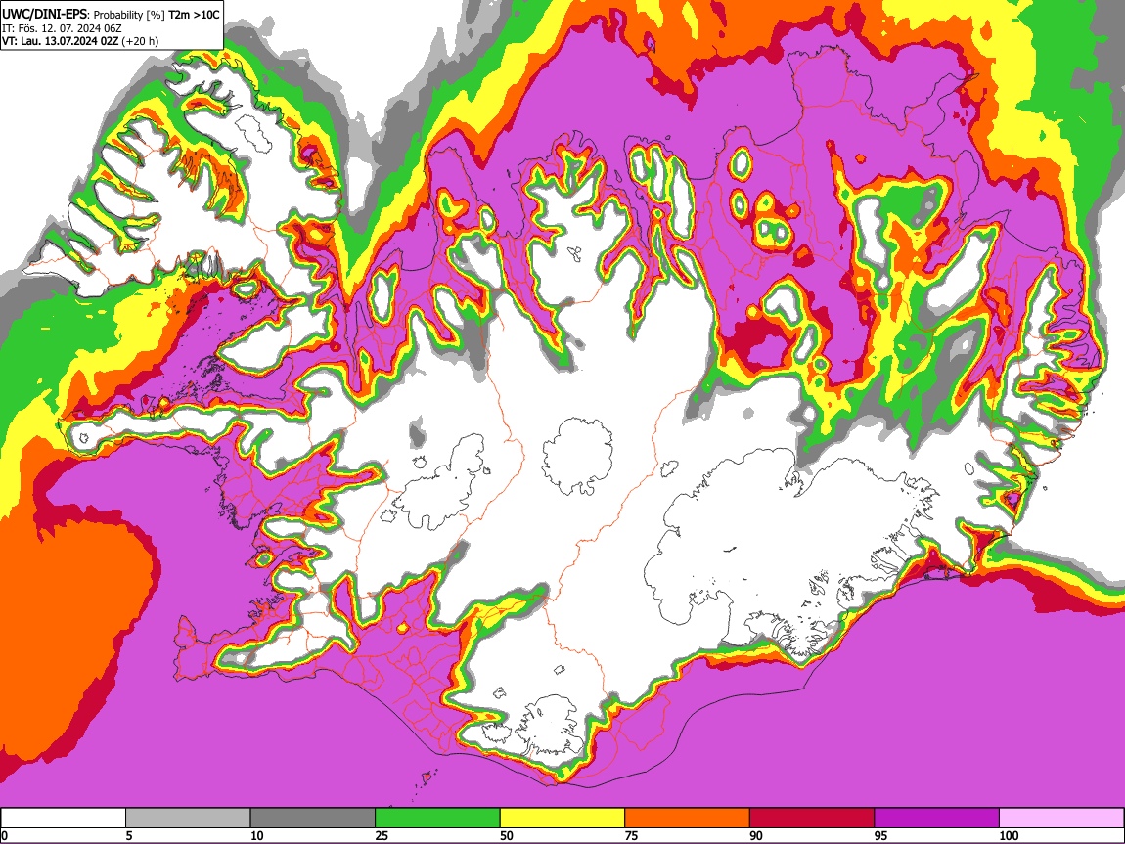Click the purple 95–100 legend swatch

tap(937, 819)
